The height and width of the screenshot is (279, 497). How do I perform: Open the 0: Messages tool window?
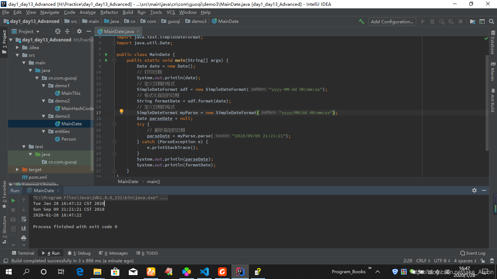click(x=113, y=253)
